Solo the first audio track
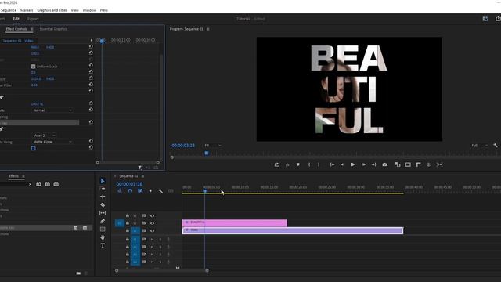This screenshot has height=282, width=501. coord(160,239)
